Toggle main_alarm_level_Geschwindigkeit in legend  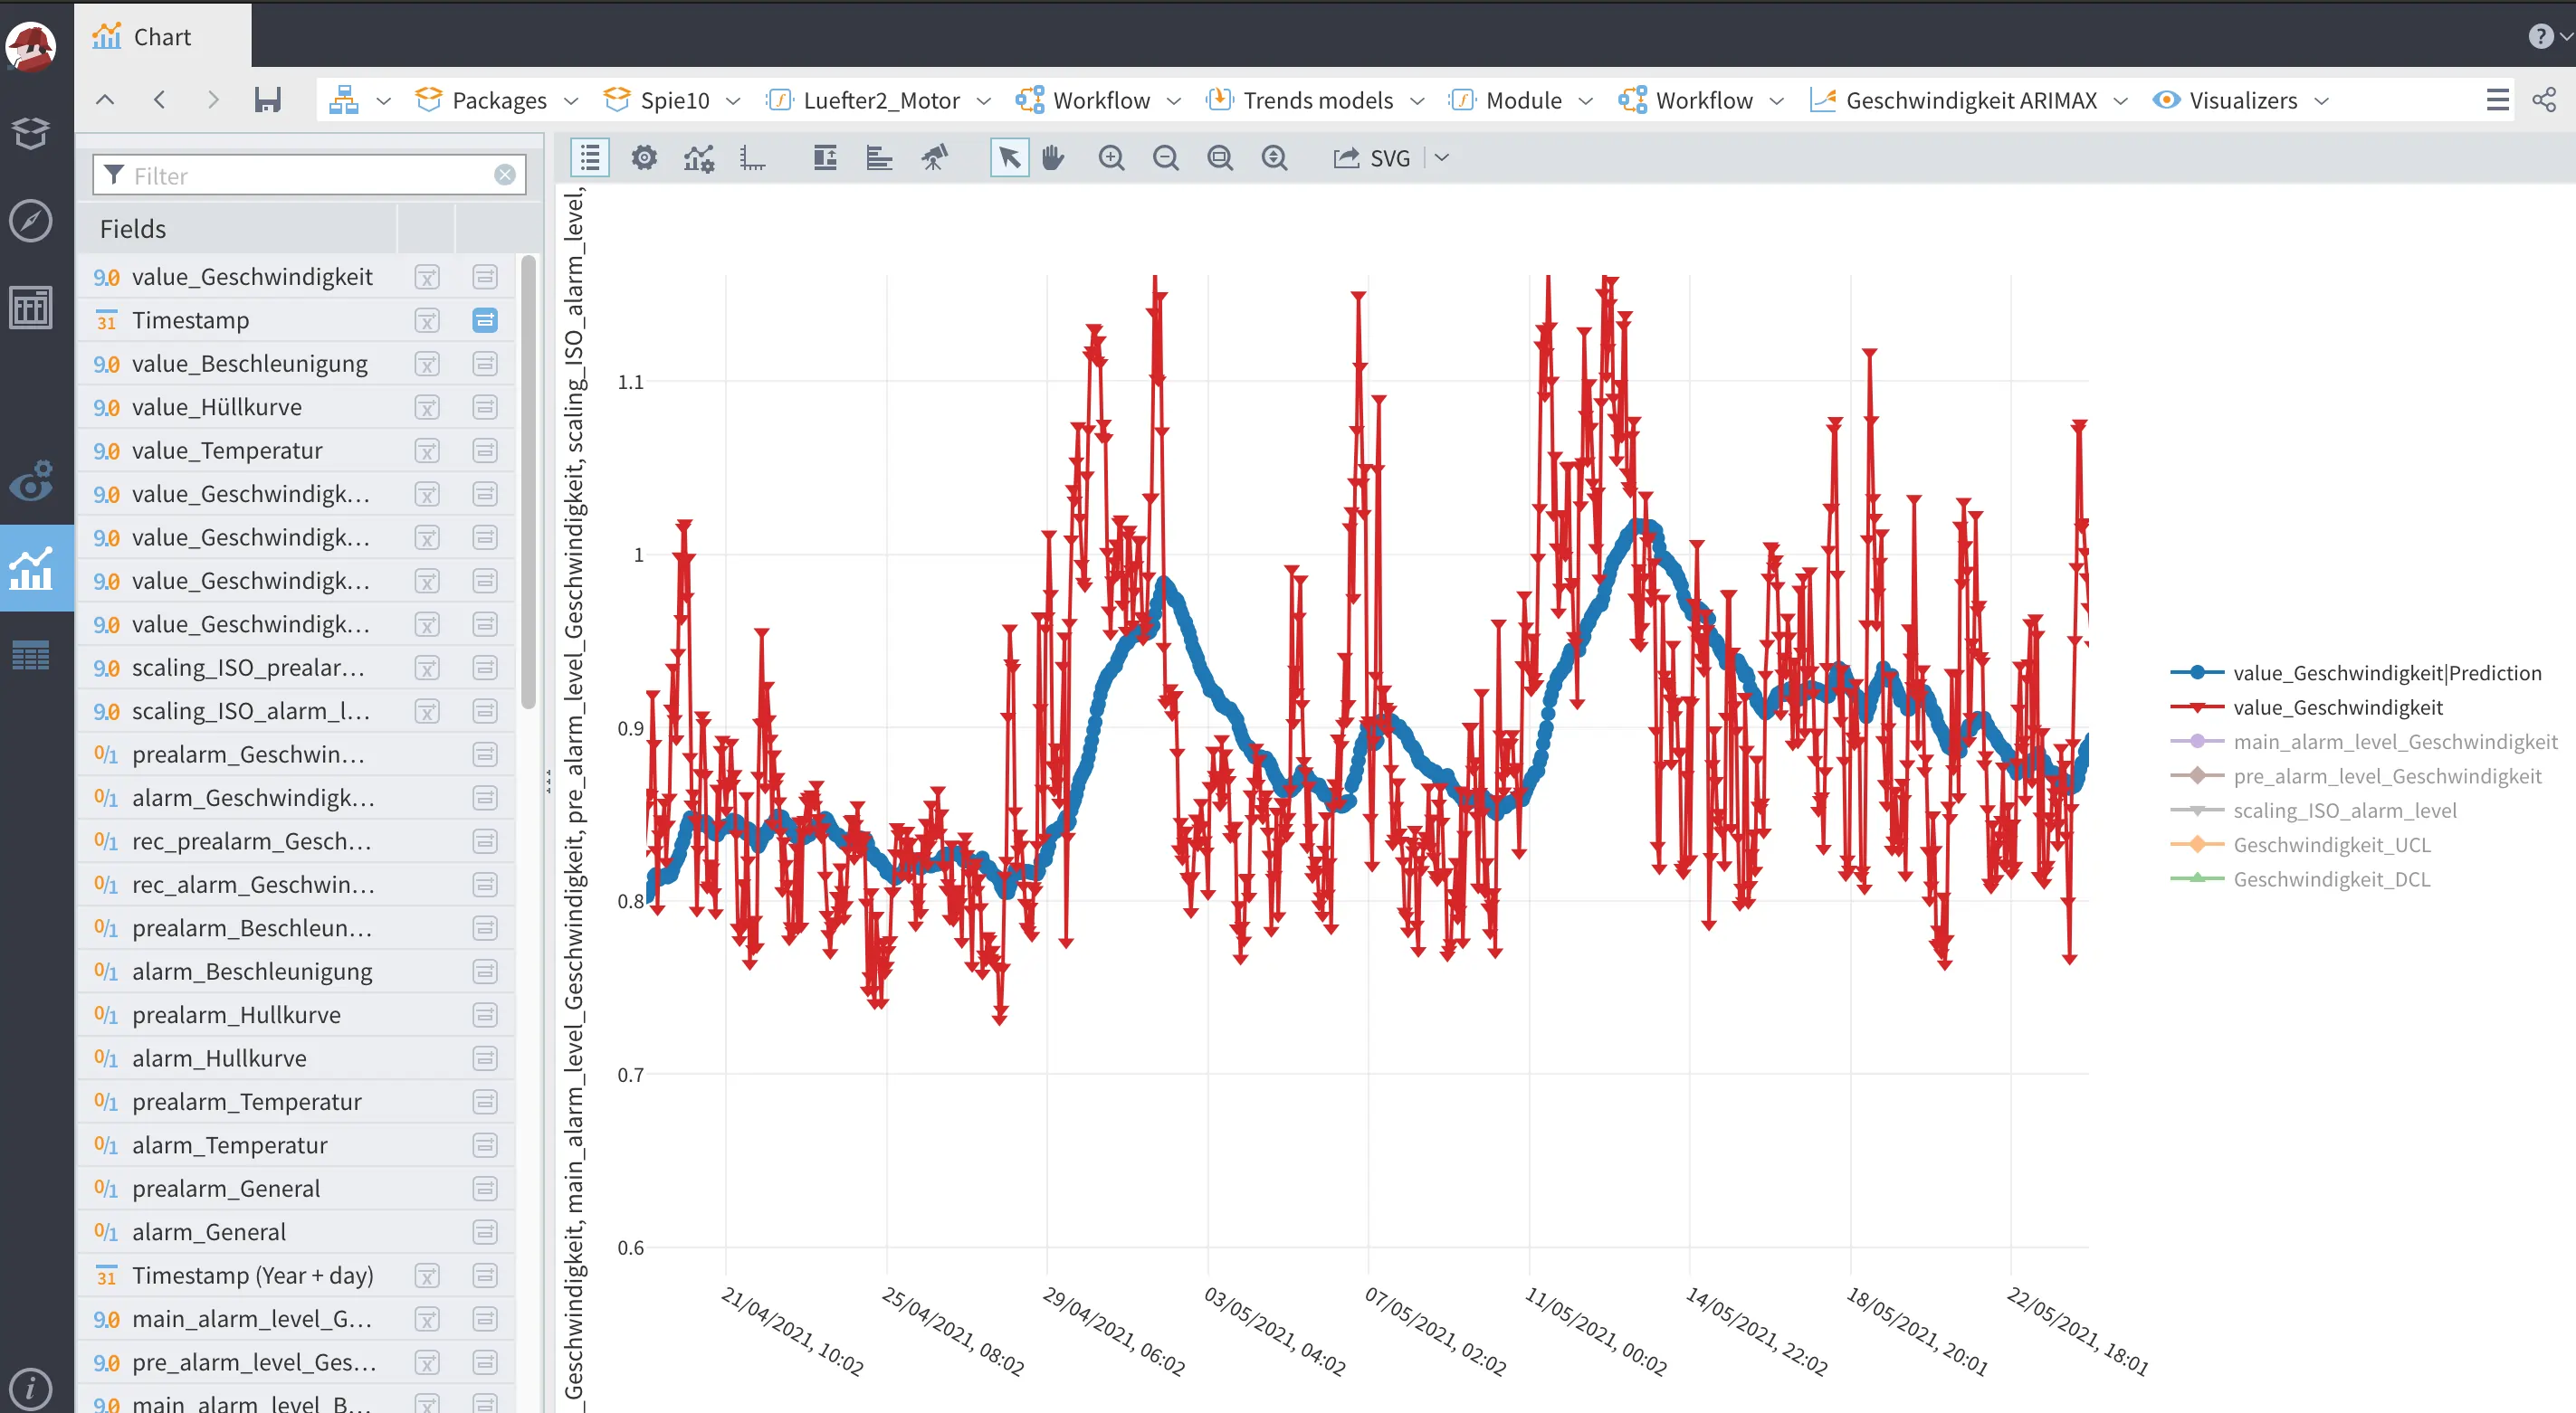coord(2395,742)
